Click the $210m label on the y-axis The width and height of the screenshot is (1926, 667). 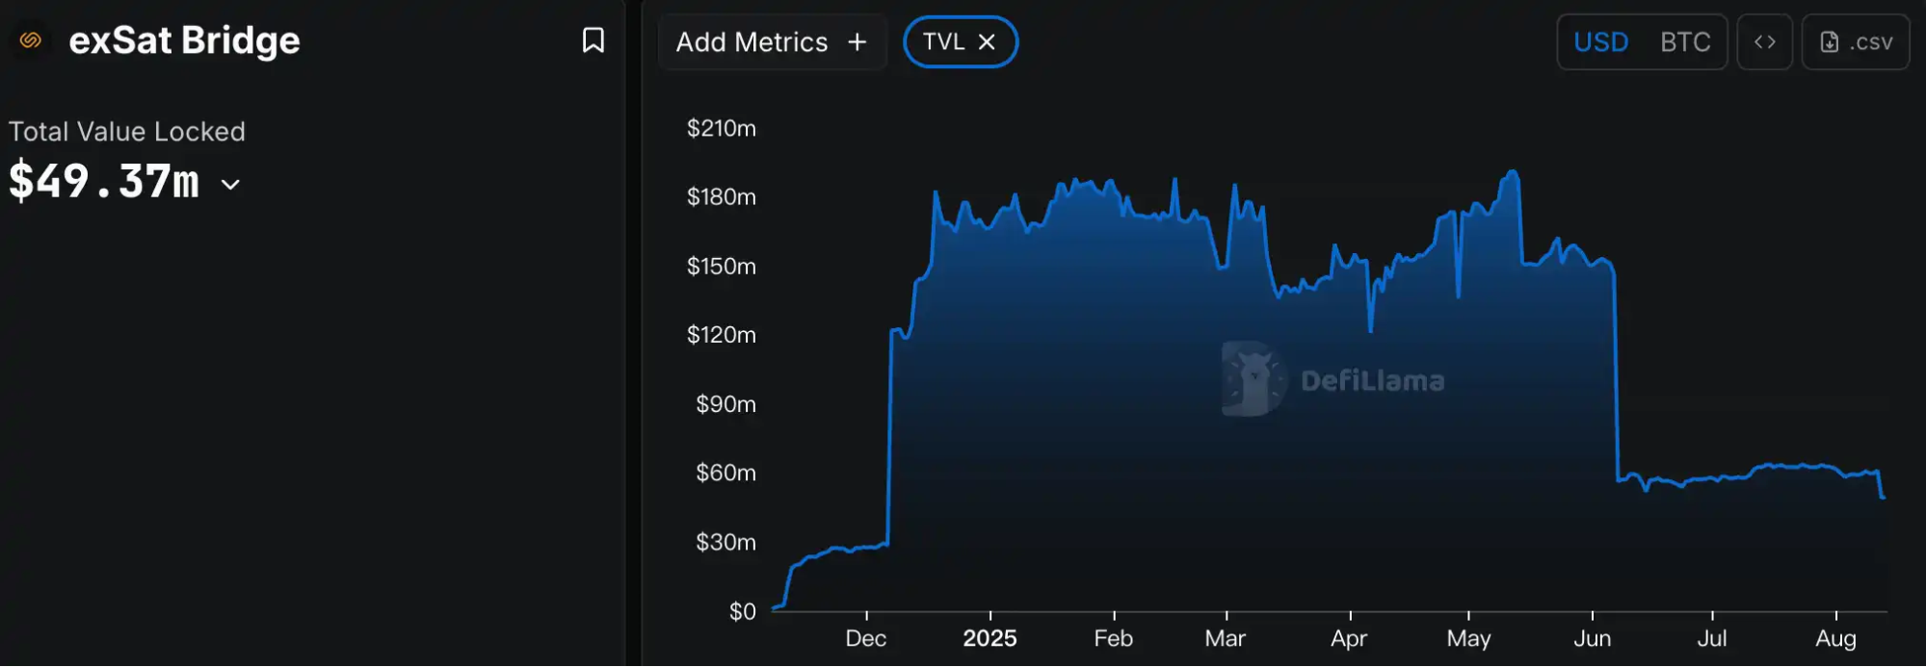click(x=721, y=128)
